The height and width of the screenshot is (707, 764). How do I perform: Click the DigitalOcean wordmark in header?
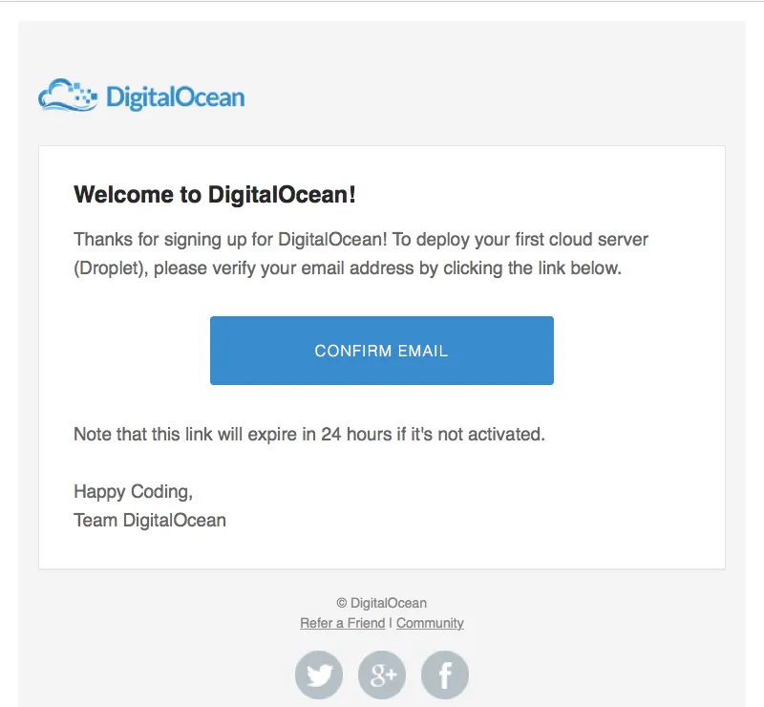[x=175, y=97]
